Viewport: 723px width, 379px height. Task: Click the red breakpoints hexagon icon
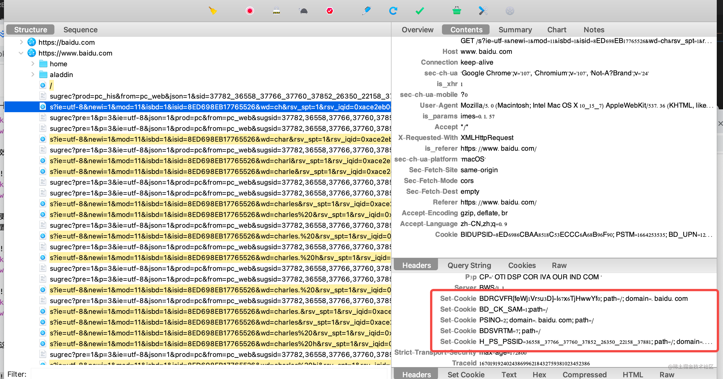[x=330, y=11]
